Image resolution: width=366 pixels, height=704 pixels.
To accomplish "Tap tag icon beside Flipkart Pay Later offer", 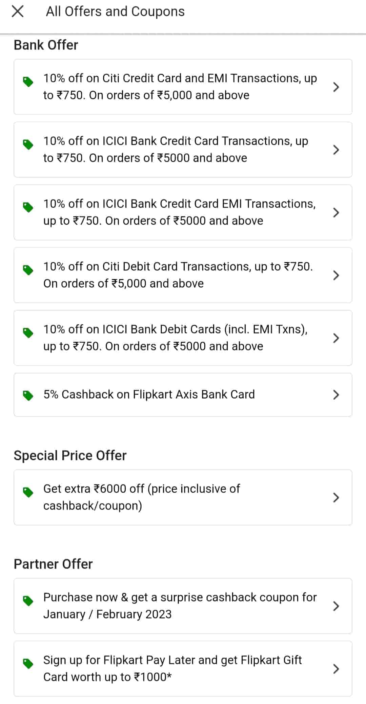I will [x=28, y=663].
